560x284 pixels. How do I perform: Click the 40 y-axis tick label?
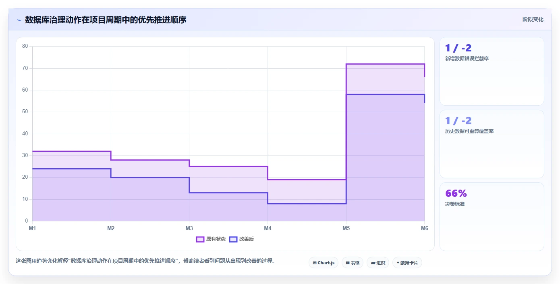tap(25, 134)
